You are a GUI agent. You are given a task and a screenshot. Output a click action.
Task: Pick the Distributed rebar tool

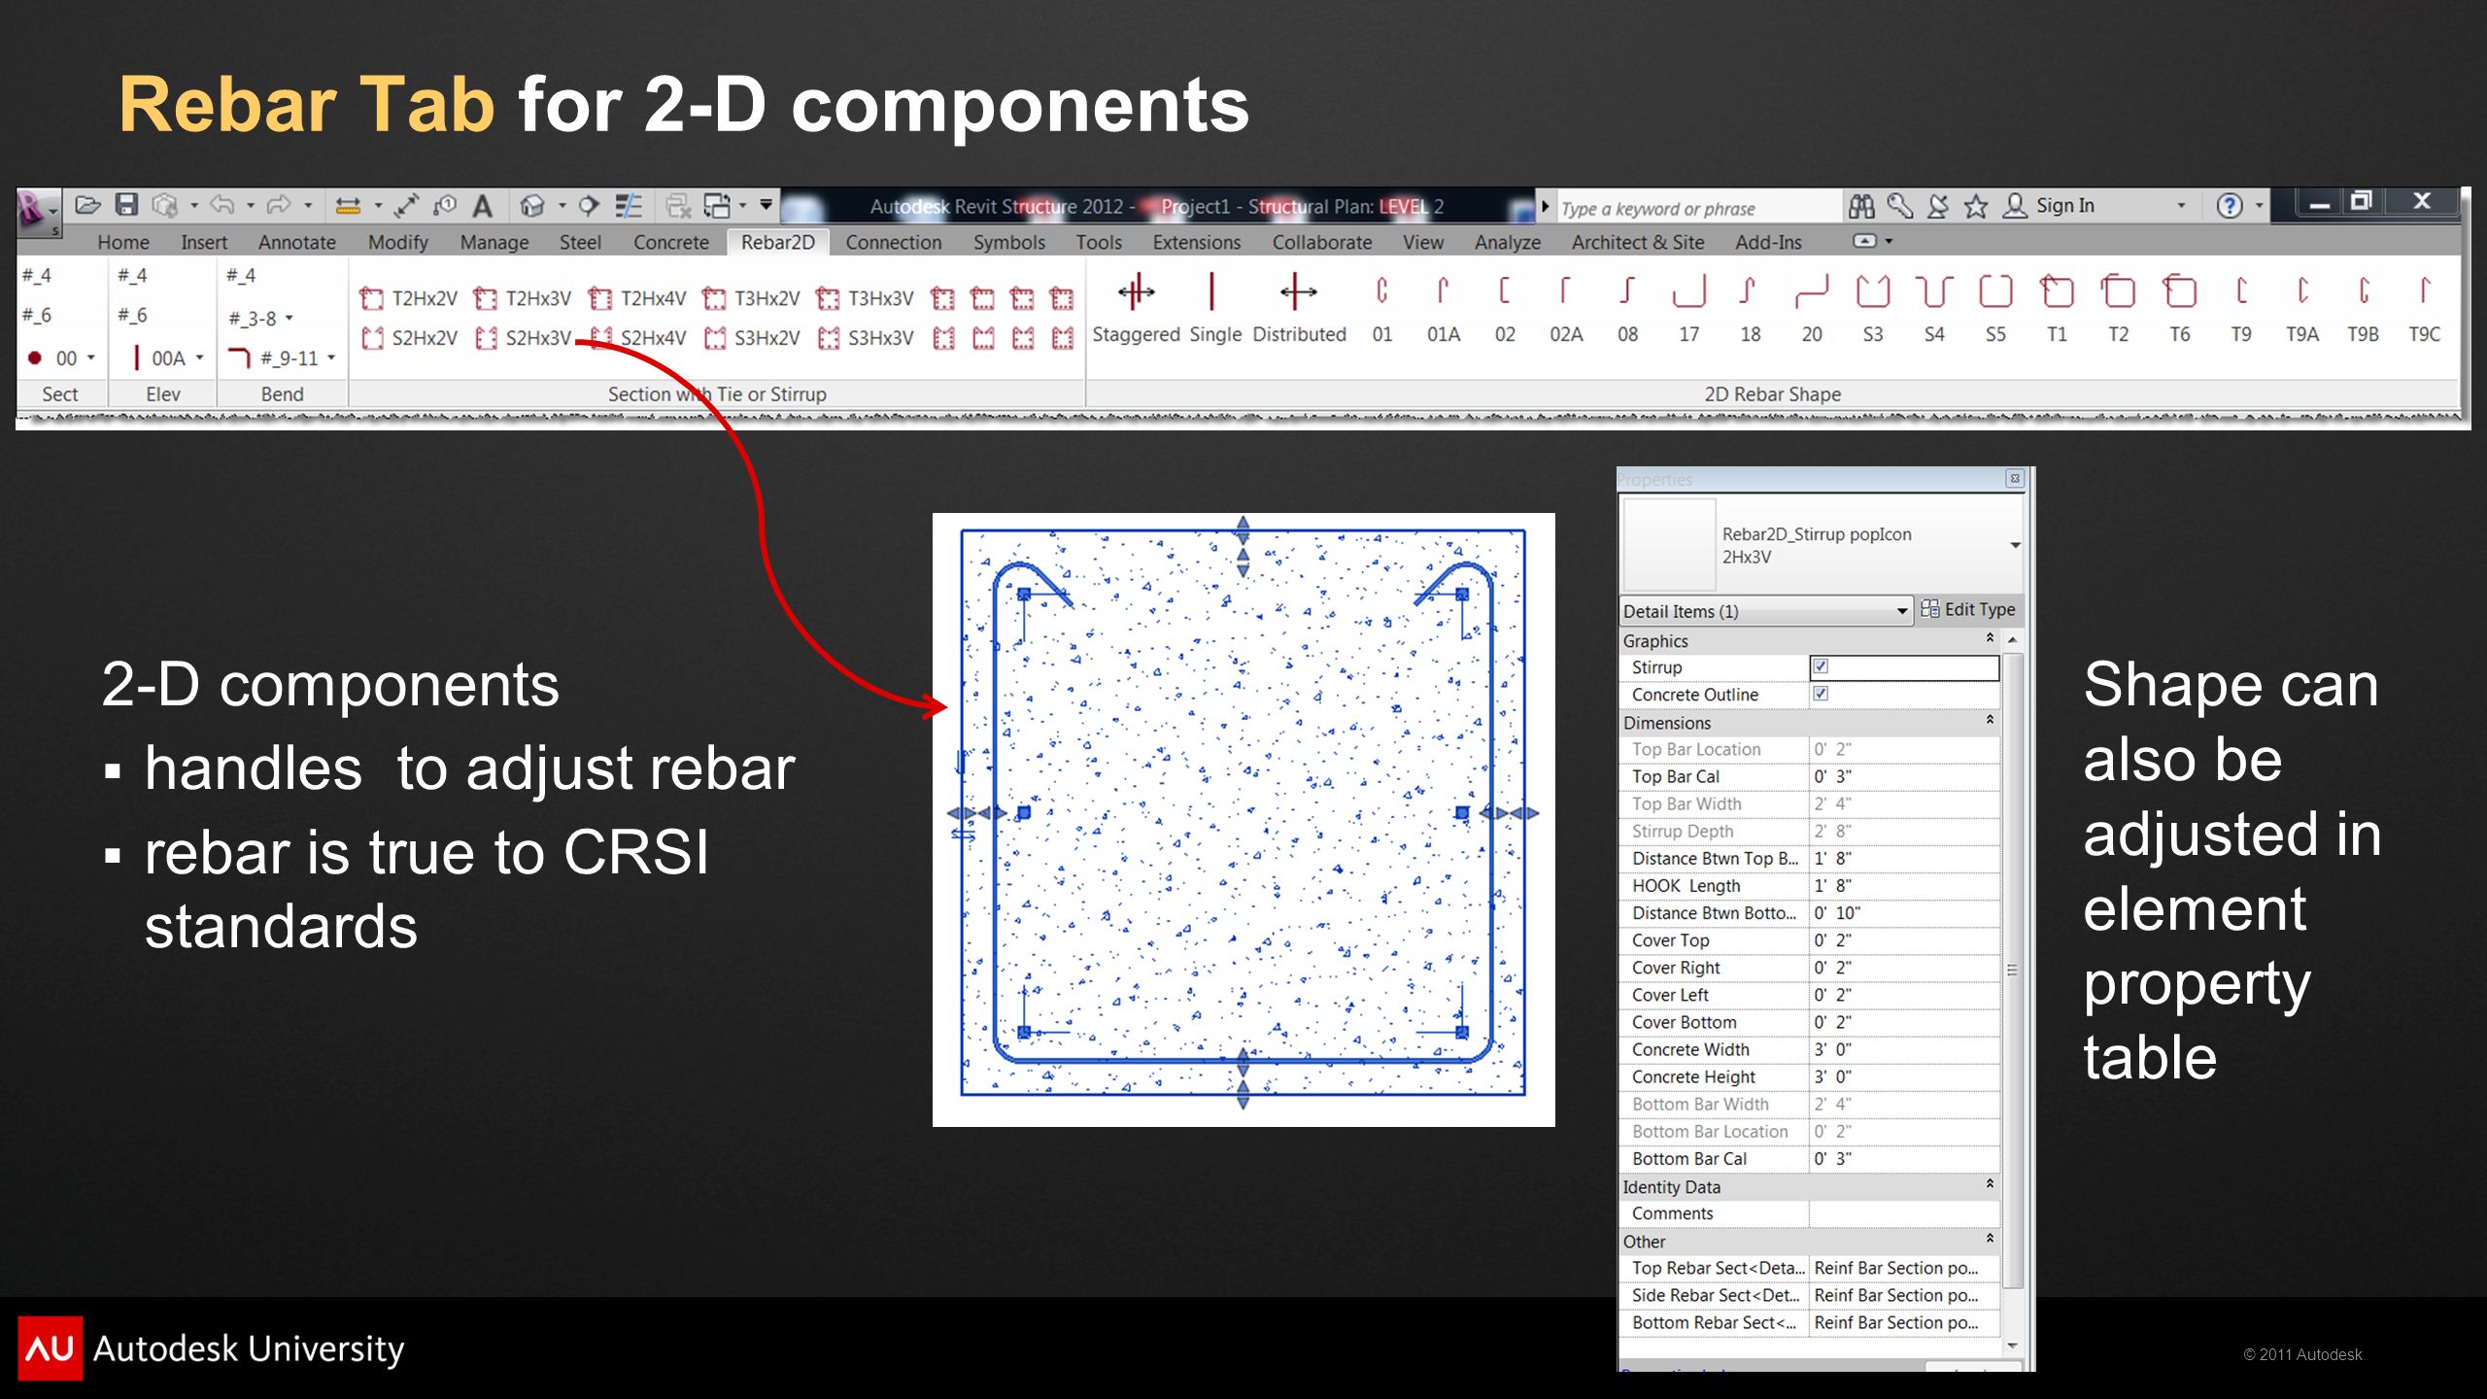[1299, 309]
